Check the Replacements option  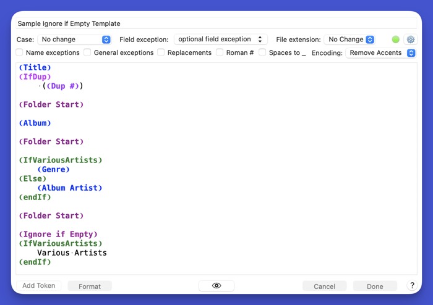pyautogui.click(x=161, y=53)
